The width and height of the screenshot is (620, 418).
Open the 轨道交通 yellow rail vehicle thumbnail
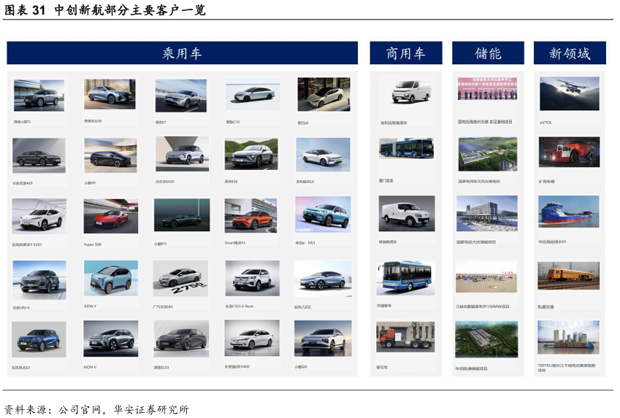569,275
